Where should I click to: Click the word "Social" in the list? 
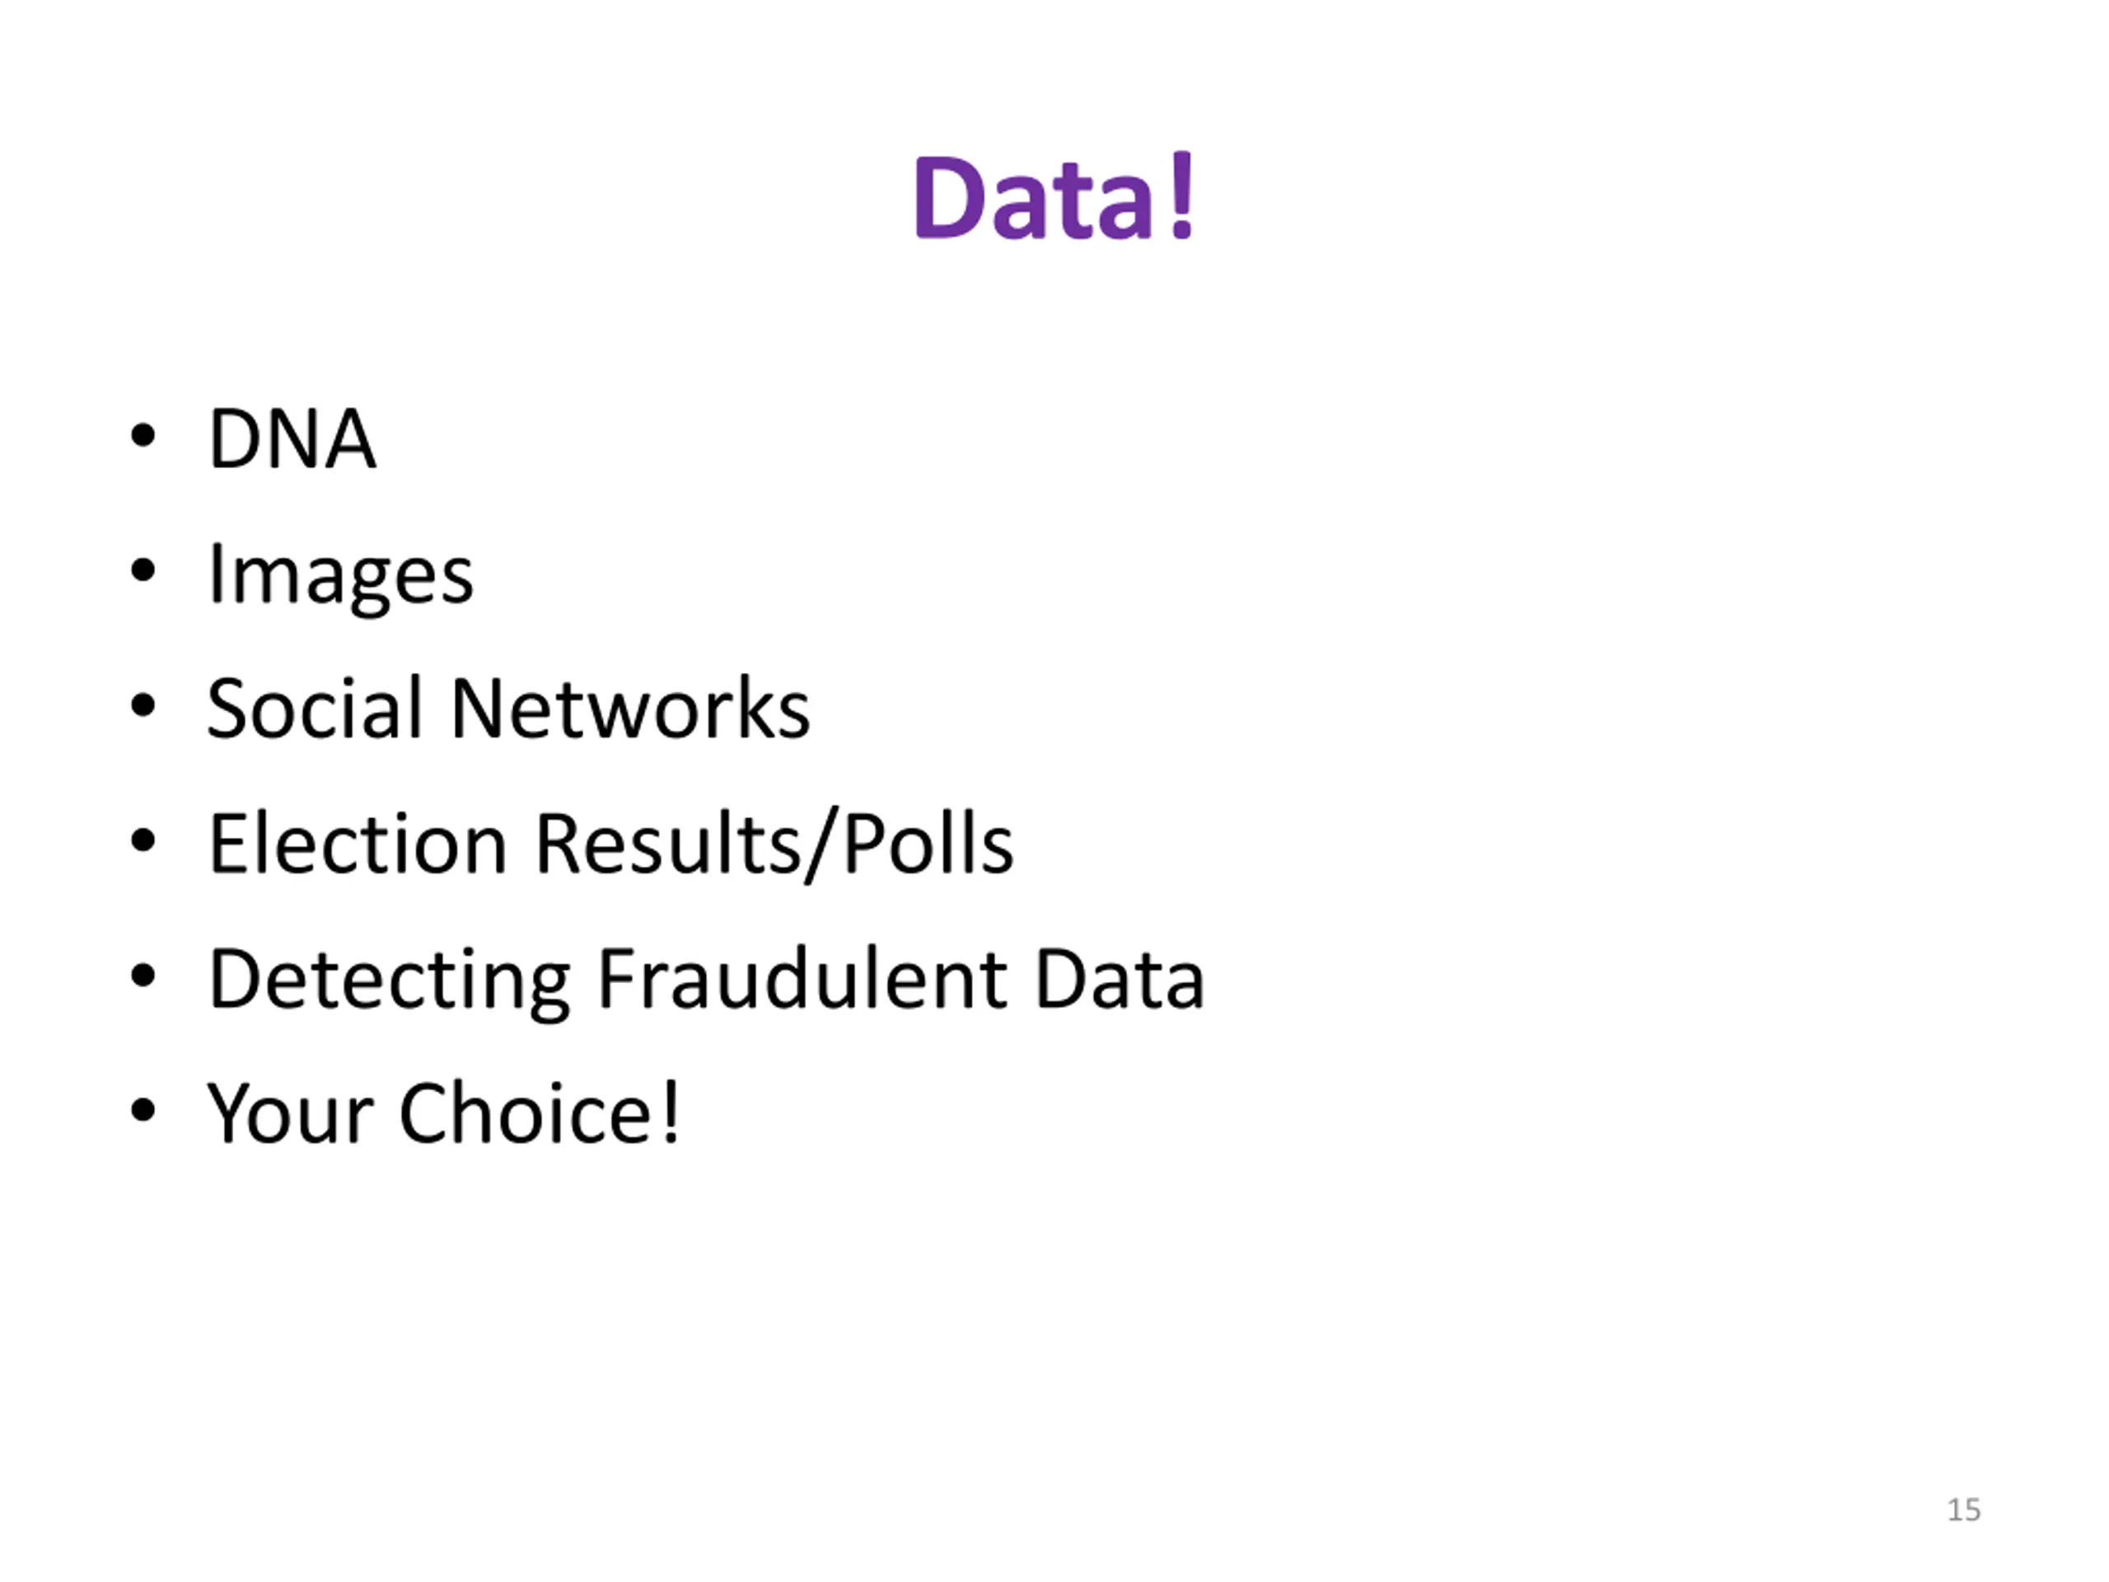(315, 709)
